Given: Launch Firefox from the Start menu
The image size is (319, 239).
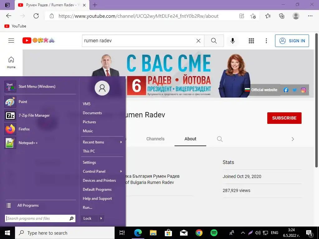Looking at the screenshot, I should [x=40, y=129].
